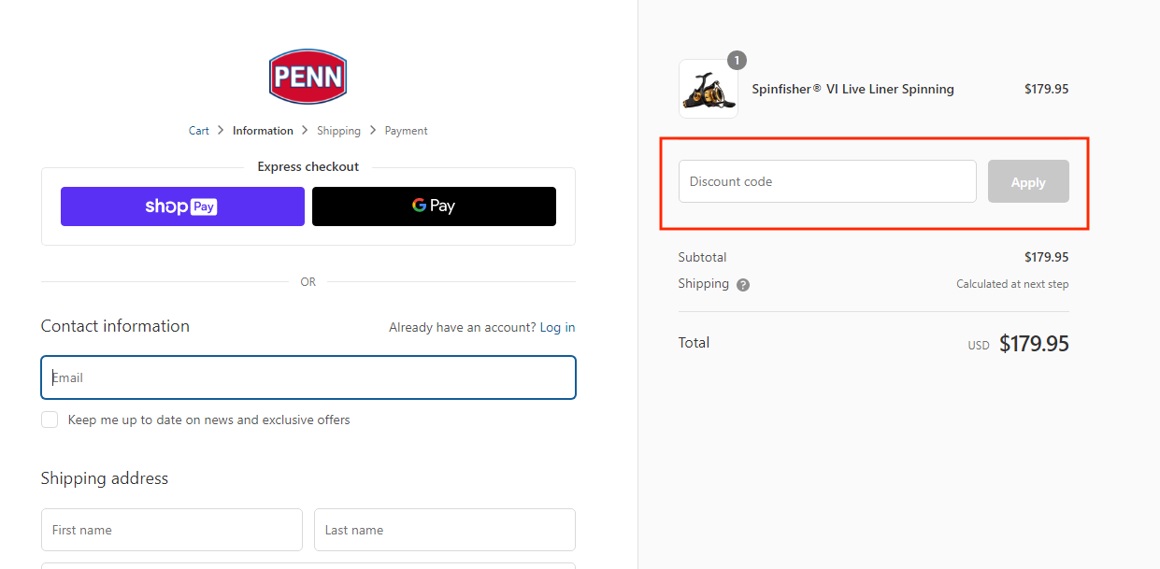Image resolution: width=1160 pixels, height=569 pixels.
Task: Click the product price $179.95 next to Spinfisher
Action: [1046, 89]
